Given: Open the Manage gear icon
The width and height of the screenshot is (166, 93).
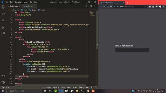Looking at the screenshot, I should pos(3,82).
